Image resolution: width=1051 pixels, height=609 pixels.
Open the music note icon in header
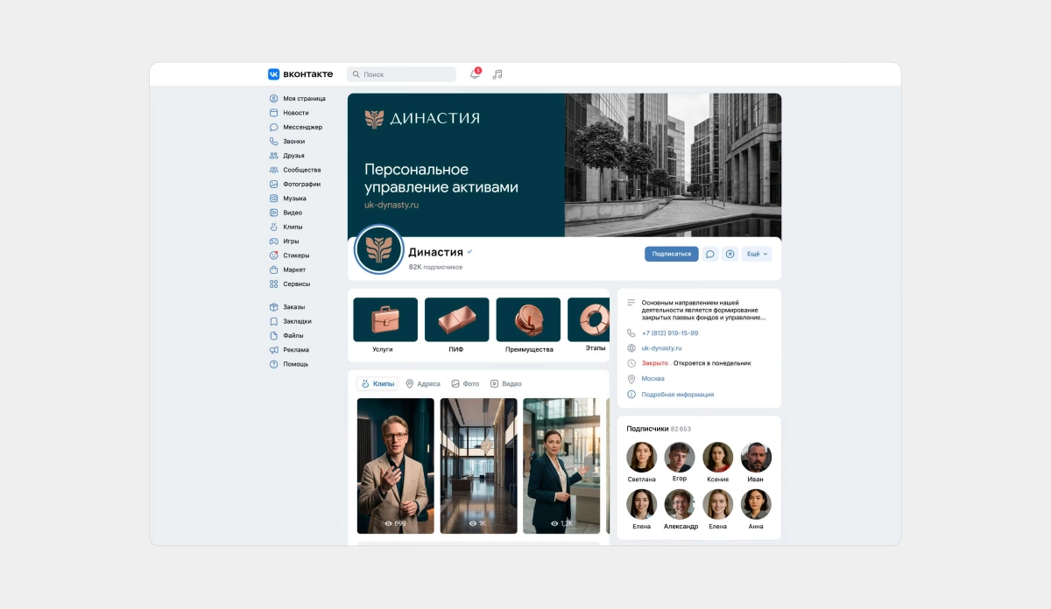pos(497,74)
